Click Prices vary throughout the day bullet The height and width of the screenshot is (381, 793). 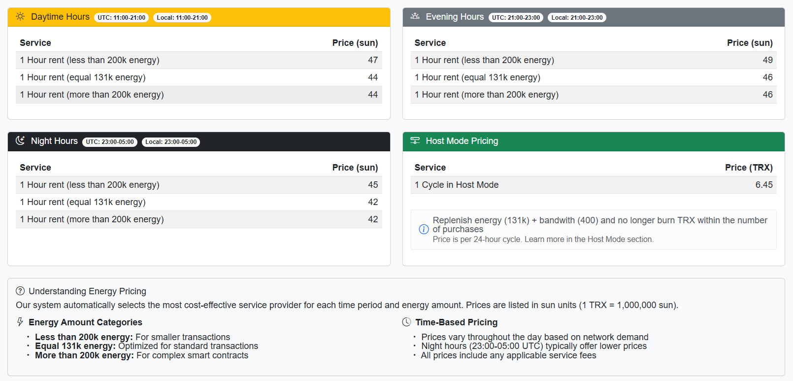click(x=534, y=337)
